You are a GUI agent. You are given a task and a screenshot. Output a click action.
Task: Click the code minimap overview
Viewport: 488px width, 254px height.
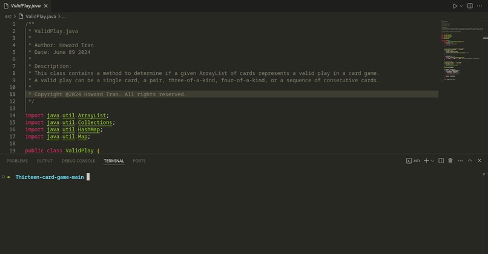[x=461, y=51]
